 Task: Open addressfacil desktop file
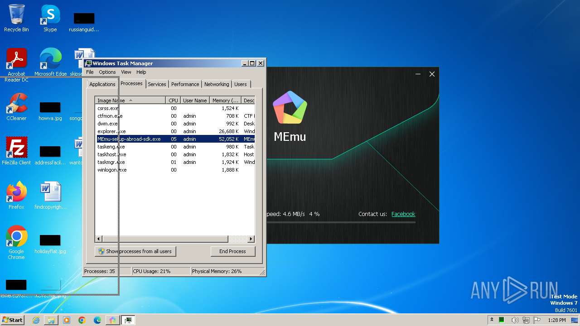point(50,155)
